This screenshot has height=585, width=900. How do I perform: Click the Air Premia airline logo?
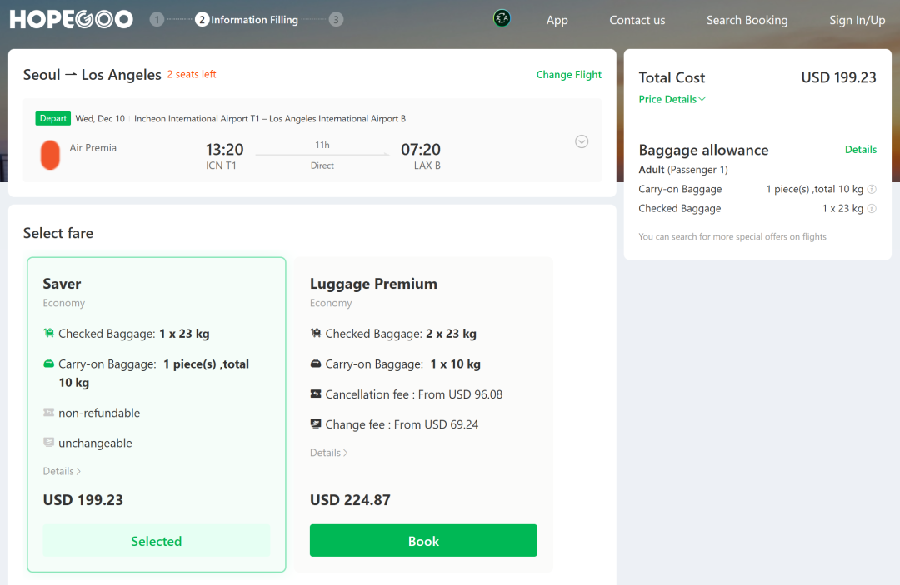coord(51,155)
